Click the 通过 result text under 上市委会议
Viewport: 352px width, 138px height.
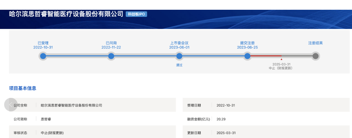tap(179, 65)
